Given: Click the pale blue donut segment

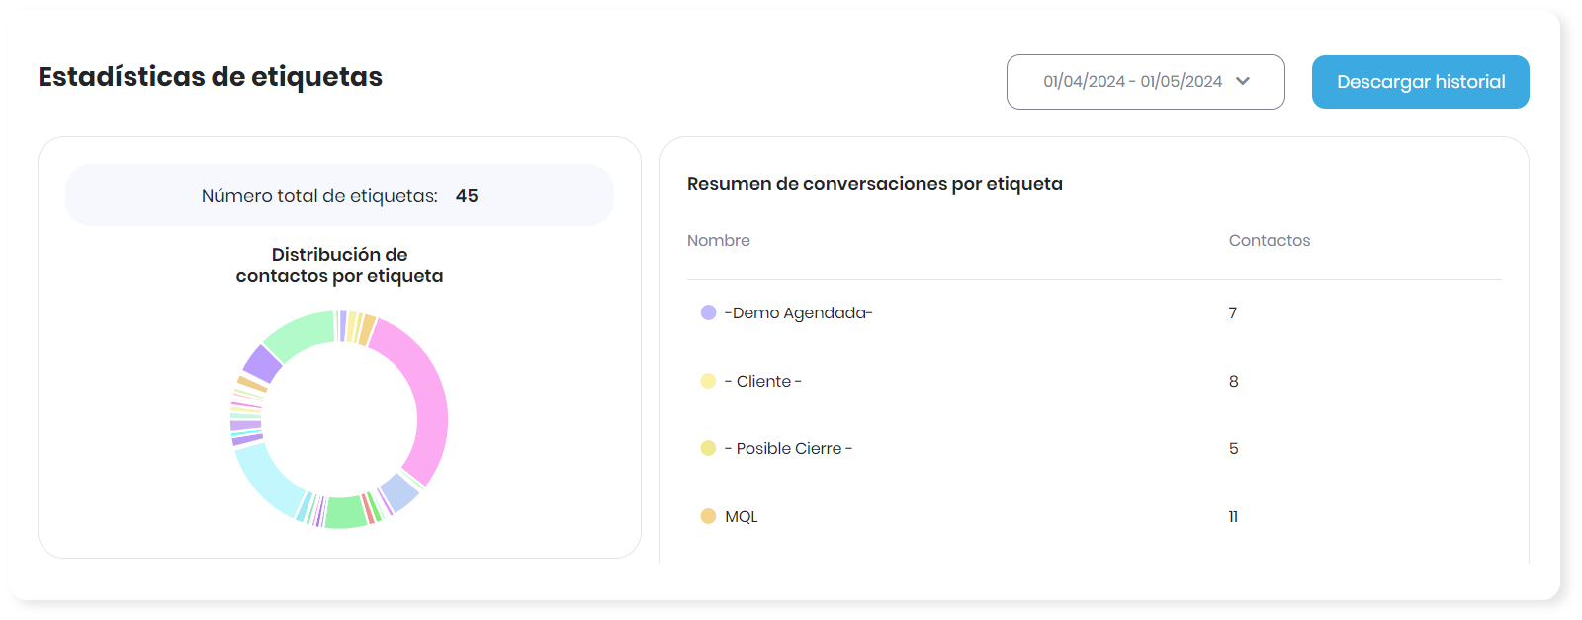Looking at the screenshot, I should point(399,491).
